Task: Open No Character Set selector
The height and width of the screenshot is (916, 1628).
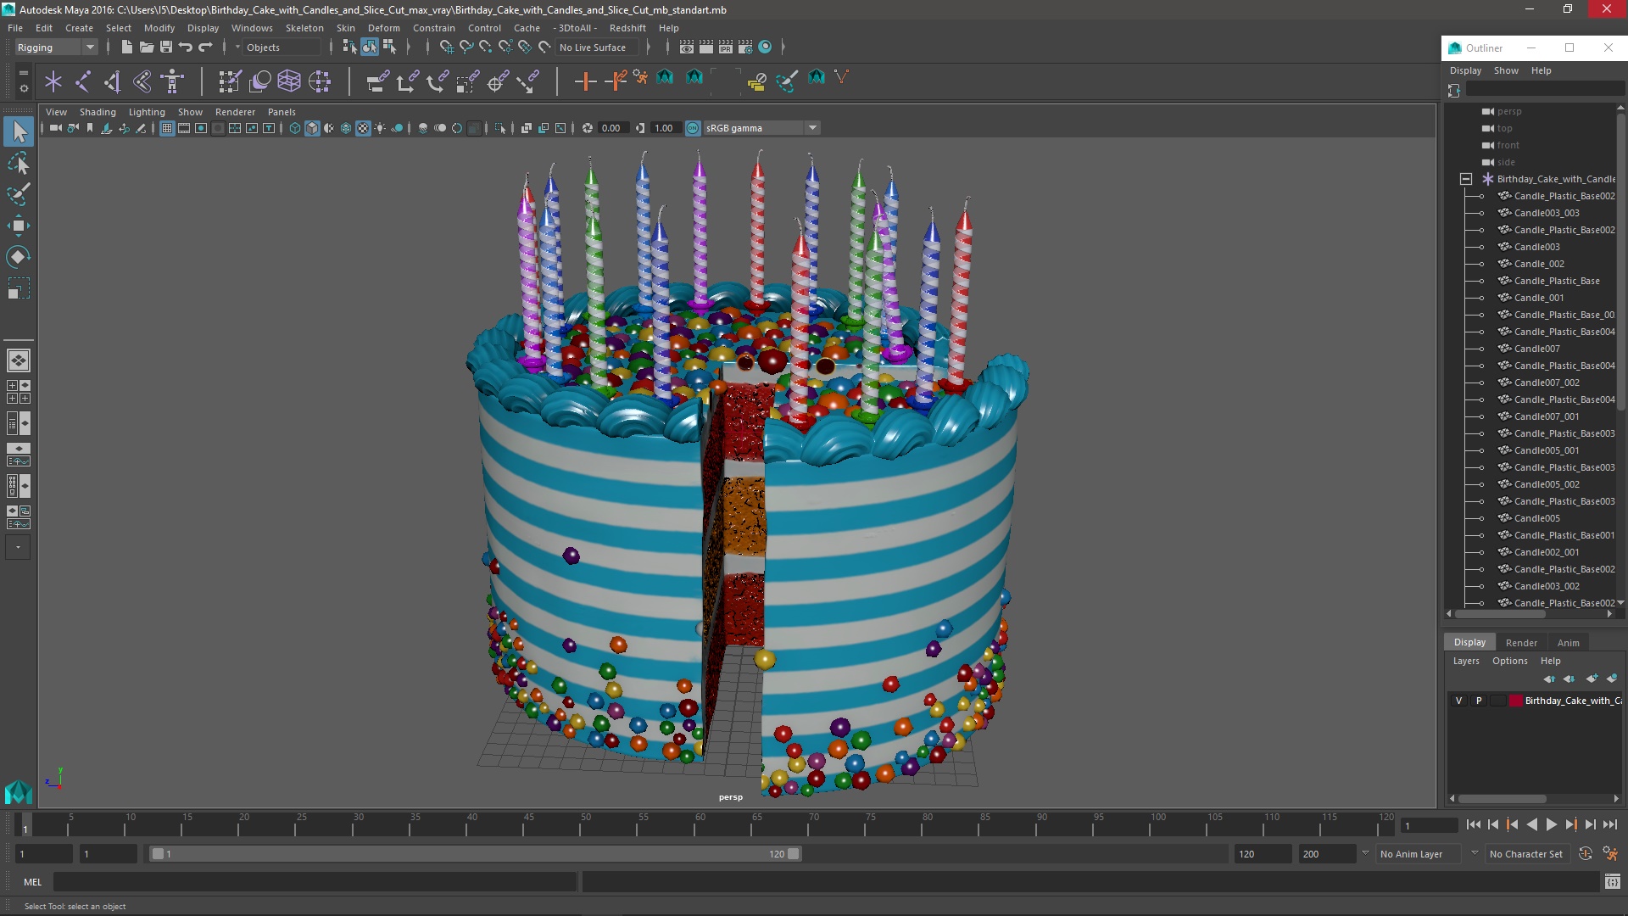Action: 1525,854
